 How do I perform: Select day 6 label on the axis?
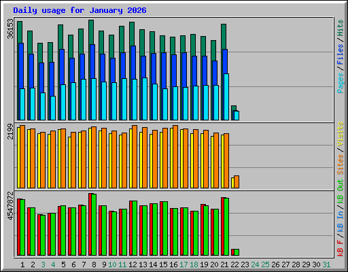pyautogui.click(x=73, y=265)
